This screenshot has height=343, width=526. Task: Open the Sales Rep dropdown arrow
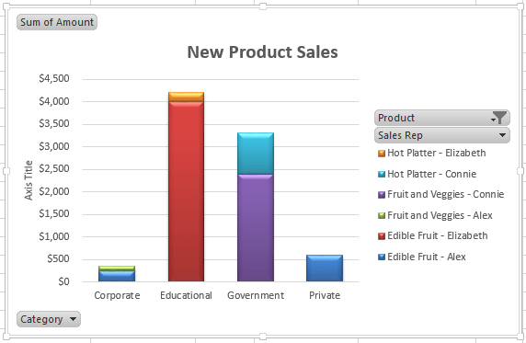click(502, 135)
